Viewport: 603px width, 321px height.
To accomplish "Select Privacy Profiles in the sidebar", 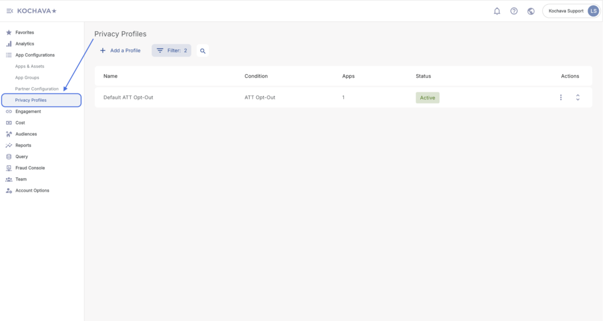I will coord(31,101).
